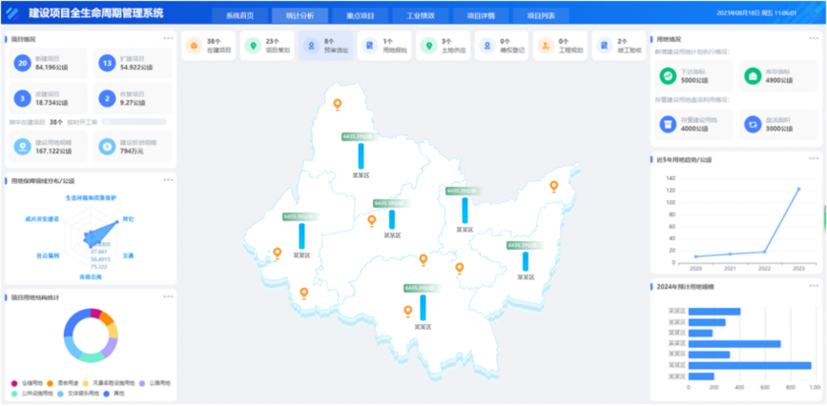Click the 下达指标 green check icon
Viewport: 827px width, 406px height.
668,77
